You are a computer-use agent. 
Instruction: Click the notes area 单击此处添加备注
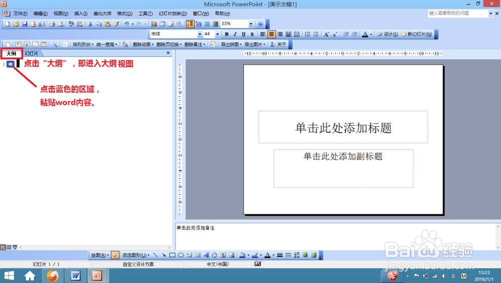tap(335, 236)
